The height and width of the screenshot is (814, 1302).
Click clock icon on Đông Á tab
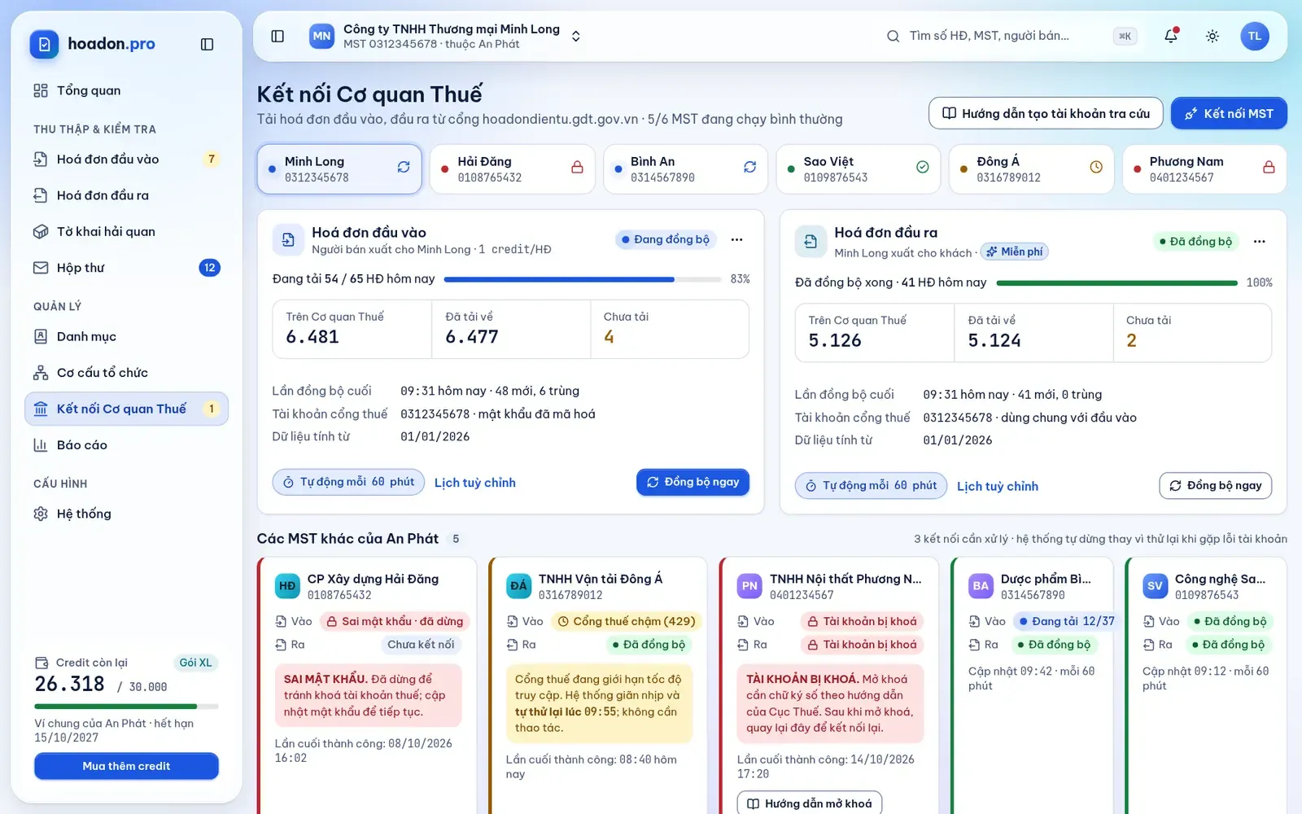pyautogui.click(x=1096, y=167)
